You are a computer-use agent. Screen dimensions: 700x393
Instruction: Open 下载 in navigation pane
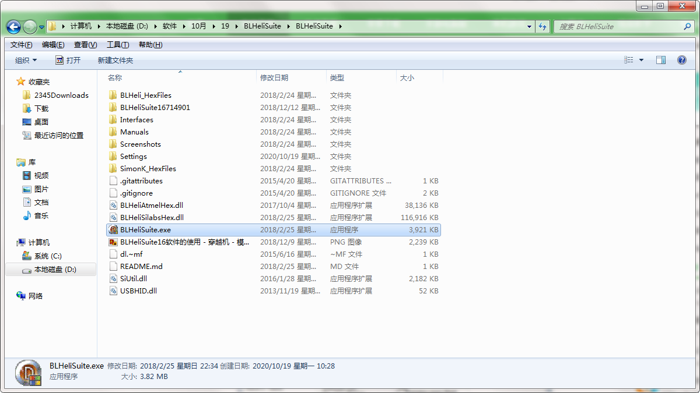tap(41, 108)
